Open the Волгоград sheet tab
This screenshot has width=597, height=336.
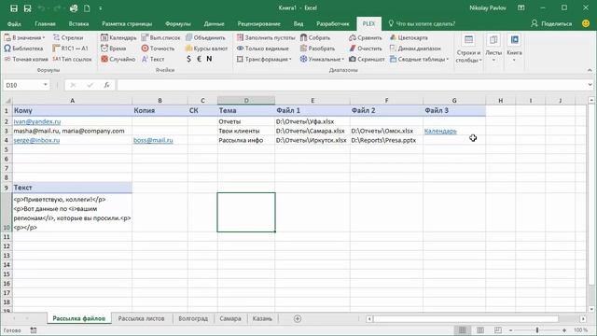tap(193, 318)
